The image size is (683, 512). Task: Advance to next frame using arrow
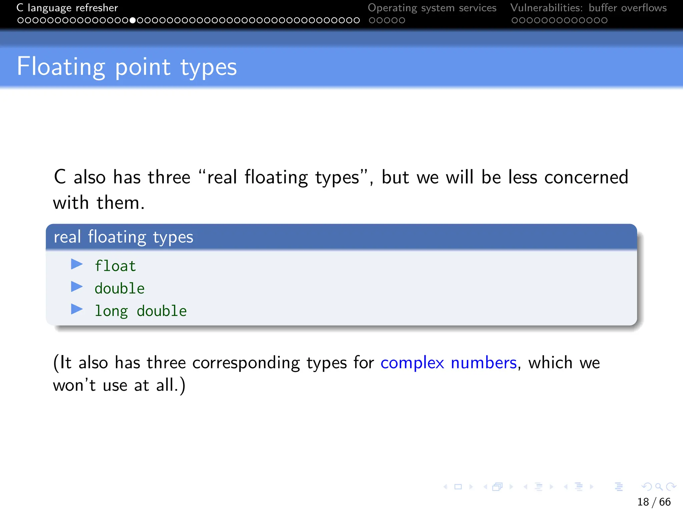pyautogui.click(x=511, y=487)
